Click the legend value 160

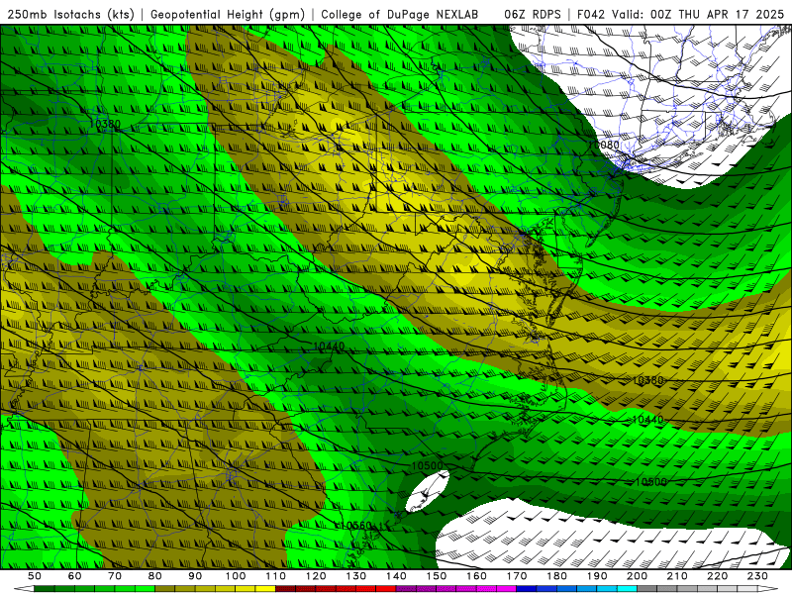pyautogui.click(x=477, y=576)
